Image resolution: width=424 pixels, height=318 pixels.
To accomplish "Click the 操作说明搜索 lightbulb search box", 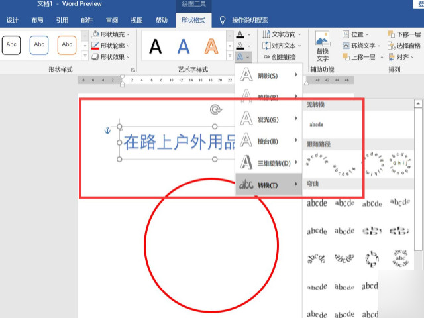I will 244,20.
